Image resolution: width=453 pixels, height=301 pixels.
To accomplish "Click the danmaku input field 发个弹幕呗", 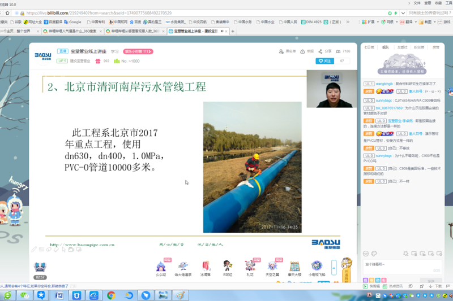I will [402, 267].
